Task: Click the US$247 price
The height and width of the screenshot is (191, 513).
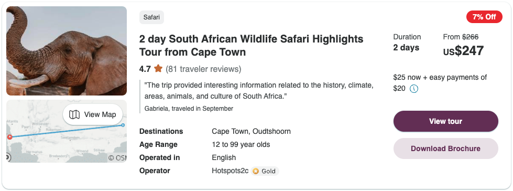Action: [463, 51]
